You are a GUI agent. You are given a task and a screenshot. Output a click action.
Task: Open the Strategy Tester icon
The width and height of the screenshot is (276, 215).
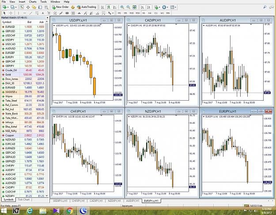46,7
